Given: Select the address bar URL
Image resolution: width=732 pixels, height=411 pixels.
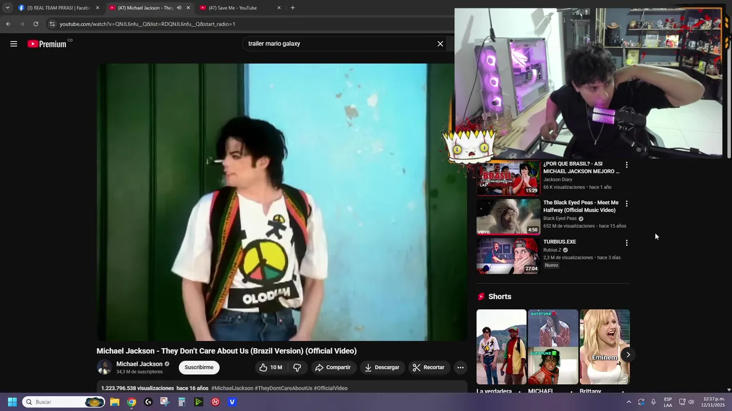Looking at the screenshot, I should coord(148,24).
